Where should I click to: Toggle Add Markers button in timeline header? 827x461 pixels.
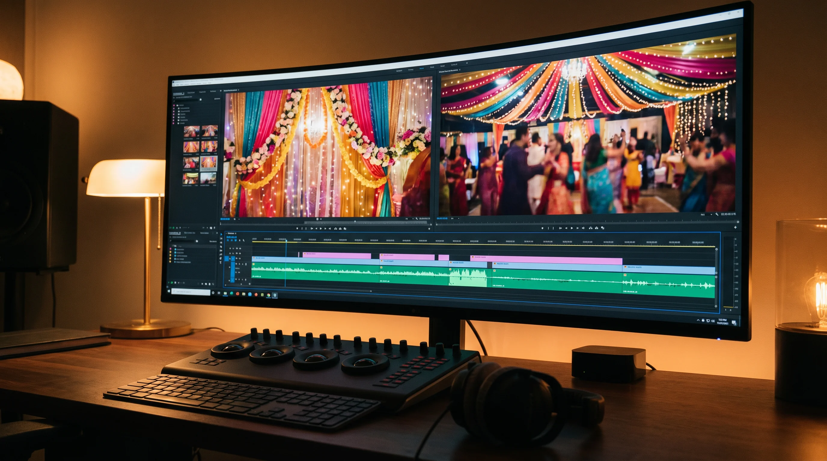coord(240,240)
